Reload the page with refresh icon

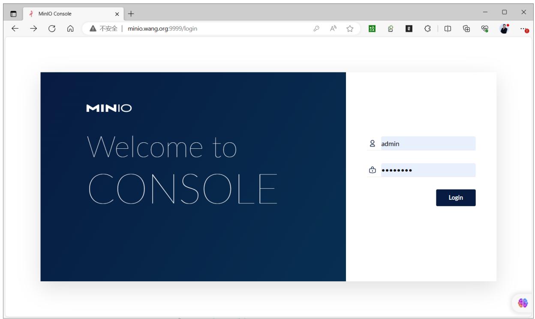52,29
